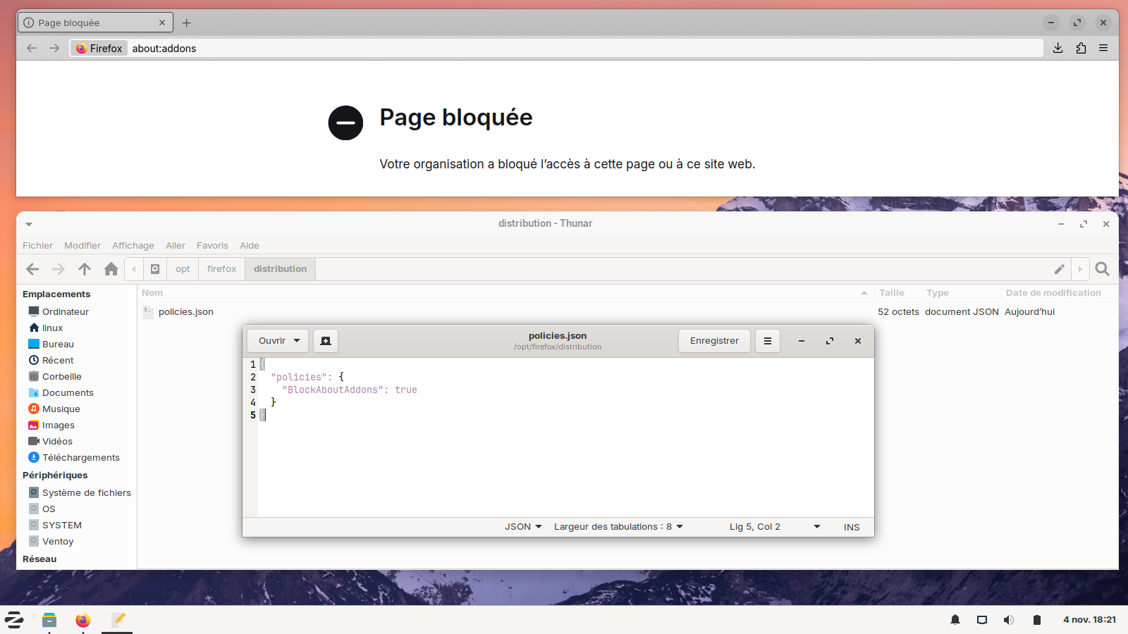Click the Enregistrer button

(x=714, y=341)
